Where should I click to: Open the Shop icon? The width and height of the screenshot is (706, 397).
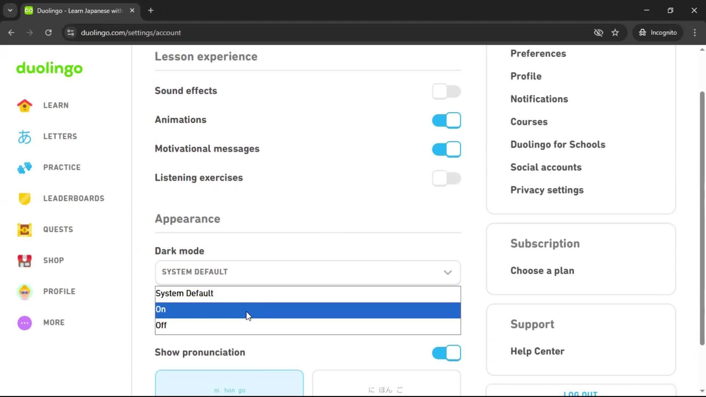24,261
